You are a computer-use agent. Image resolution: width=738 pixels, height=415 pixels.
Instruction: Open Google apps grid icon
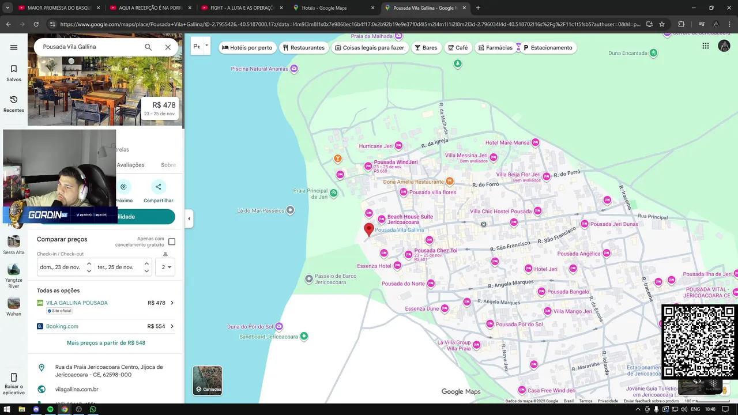coord(706,46)
